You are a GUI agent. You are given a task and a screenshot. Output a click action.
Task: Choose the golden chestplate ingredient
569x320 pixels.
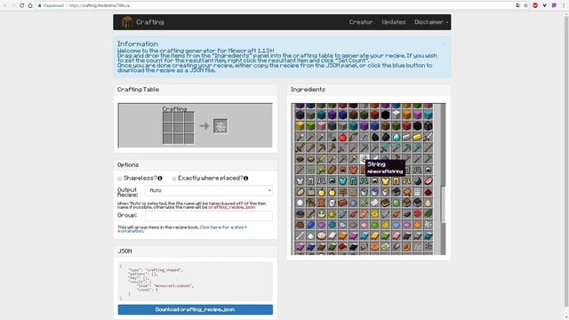tap(385, 180)
